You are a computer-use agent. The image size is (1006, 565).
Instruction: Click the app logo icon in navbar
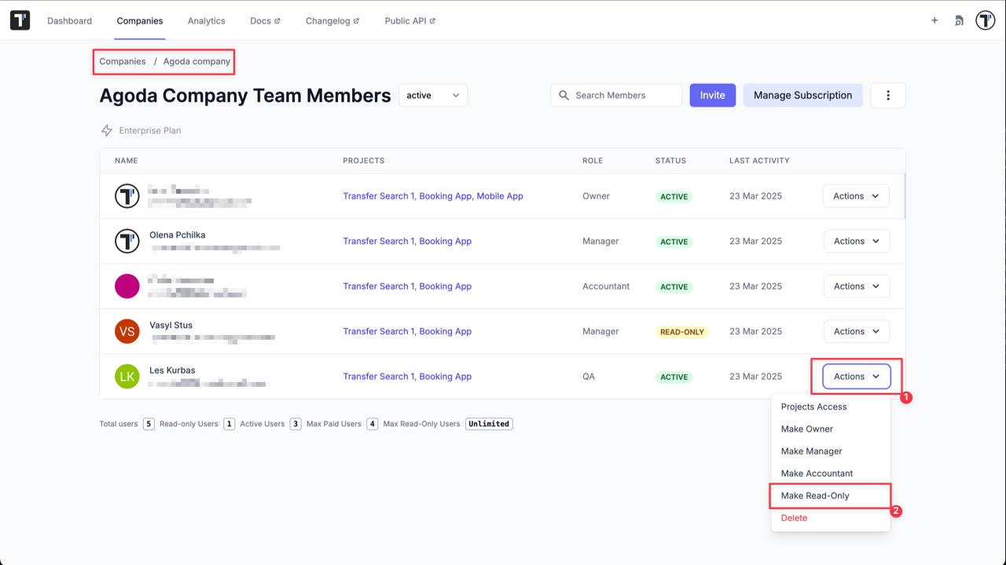[19, 20]
